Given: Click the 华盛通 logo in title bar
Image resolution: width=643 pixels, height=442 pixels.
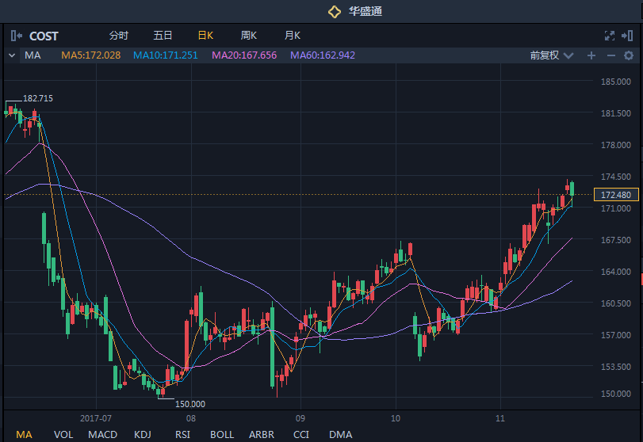Looking at the screenshot, I should (335, 11).
